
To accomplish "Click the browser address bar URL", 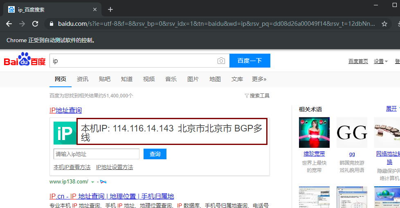I will click(x=216, y=24).
